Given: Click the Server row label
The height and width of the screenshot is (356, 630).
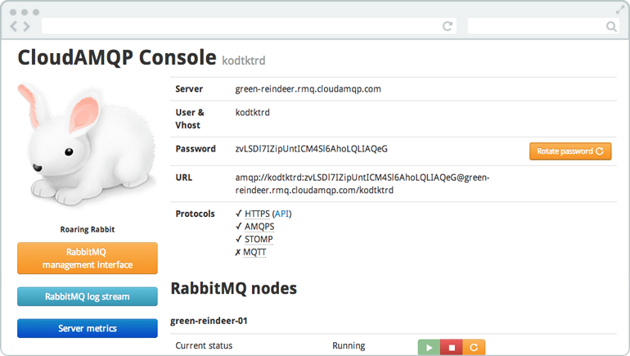Looking at the screenshot, I should coord(189,89).
